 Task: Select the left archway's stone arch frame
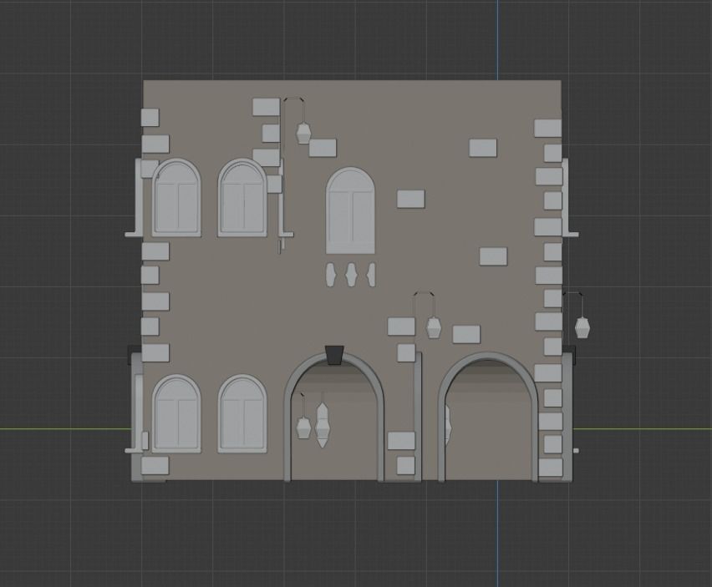(334, 416)
